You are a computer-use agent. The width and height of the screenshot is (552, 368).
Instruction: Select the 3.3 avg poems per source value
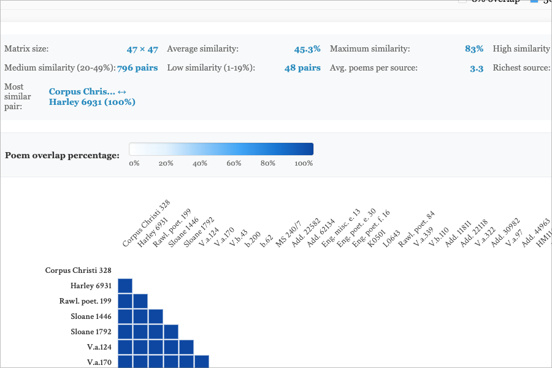[477, 68]
